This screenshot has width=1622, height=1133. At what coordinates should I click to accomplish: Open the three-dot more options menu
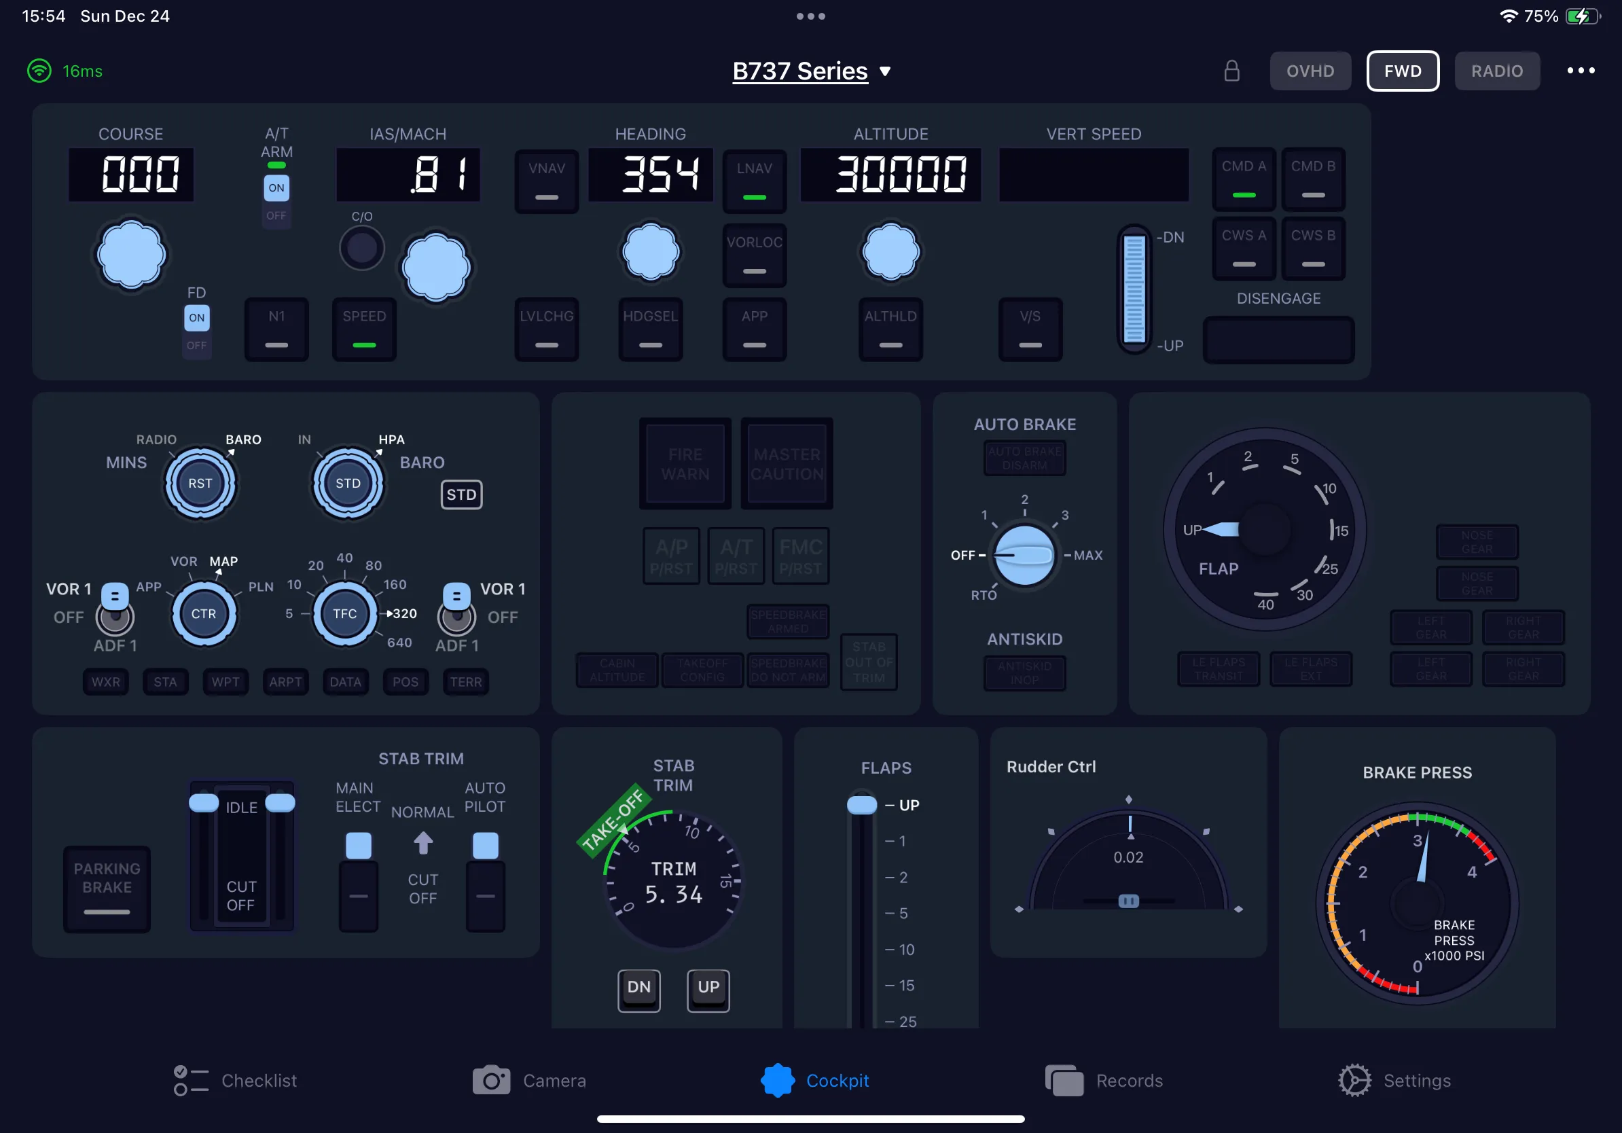tap(1581, 71)
